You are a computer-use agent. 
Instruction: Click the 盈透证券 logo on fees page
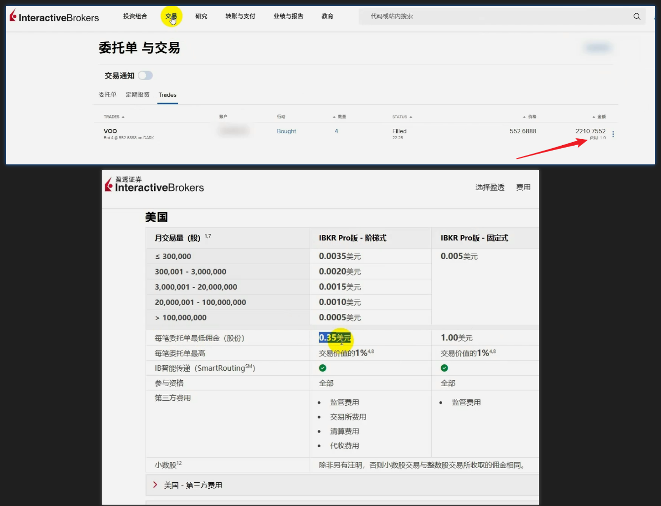154,184
